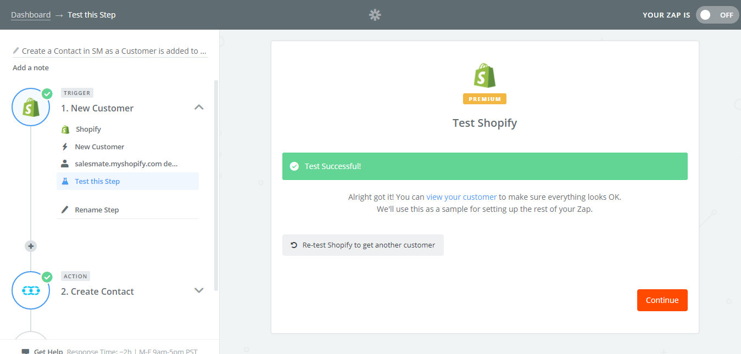This screenshot has width=741, height=354.
Task: Click the 1. New Customer step title
Action: click(97, 108)
